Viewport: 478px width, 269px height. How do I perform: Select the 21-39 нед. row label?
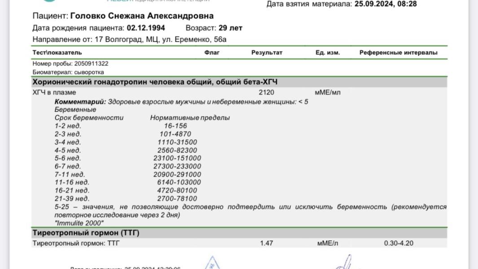point(72,199)
